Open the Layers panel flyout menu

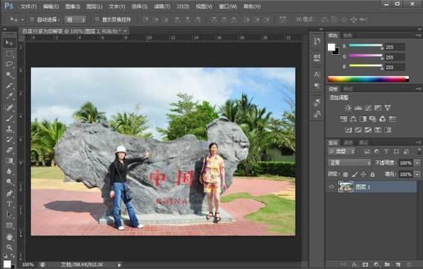coord(419,143)
